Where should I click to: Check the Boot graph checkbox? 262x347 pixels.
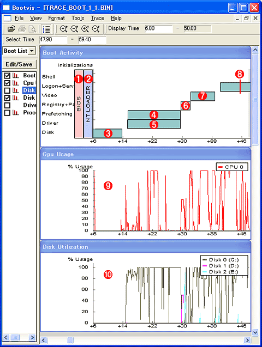[x=7, y=76]
